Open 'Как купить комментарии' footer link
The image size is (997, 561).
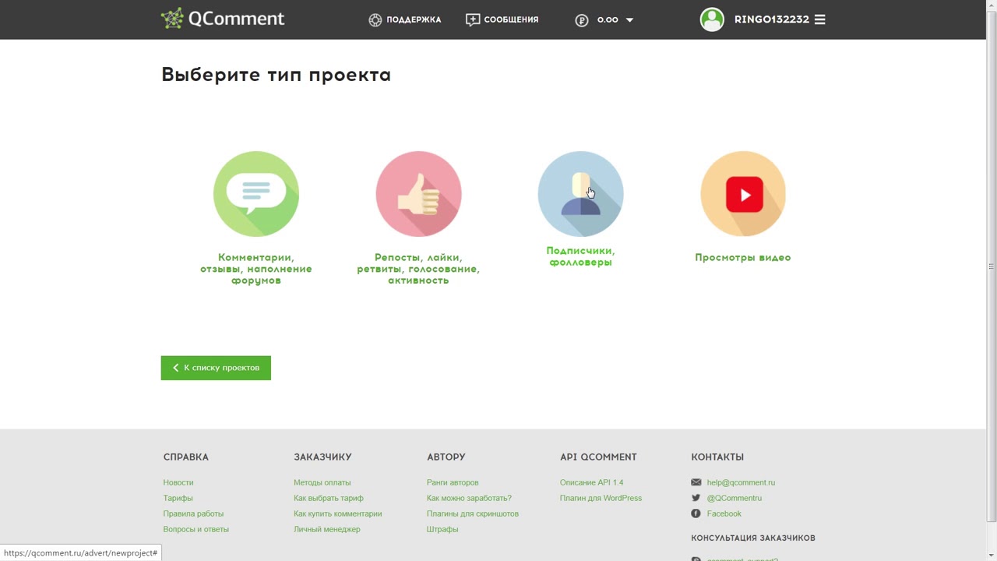tap(337, 513)
